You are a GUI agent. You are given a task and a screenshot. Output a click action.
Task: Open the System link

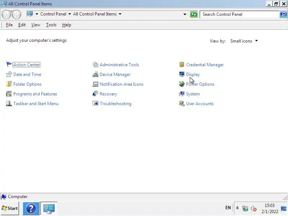click(193, 94)
